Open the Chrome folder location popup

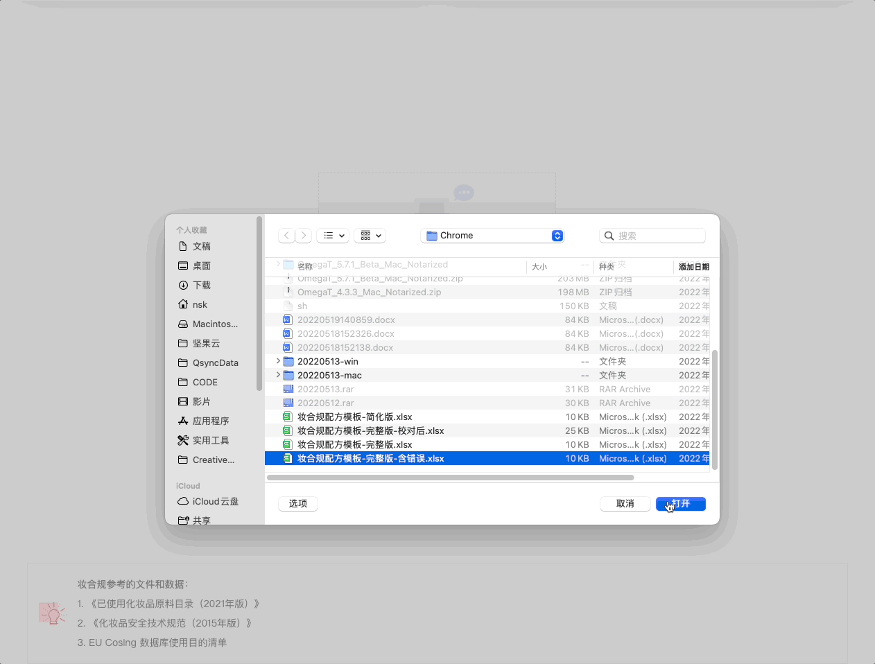tap(492, 236)
